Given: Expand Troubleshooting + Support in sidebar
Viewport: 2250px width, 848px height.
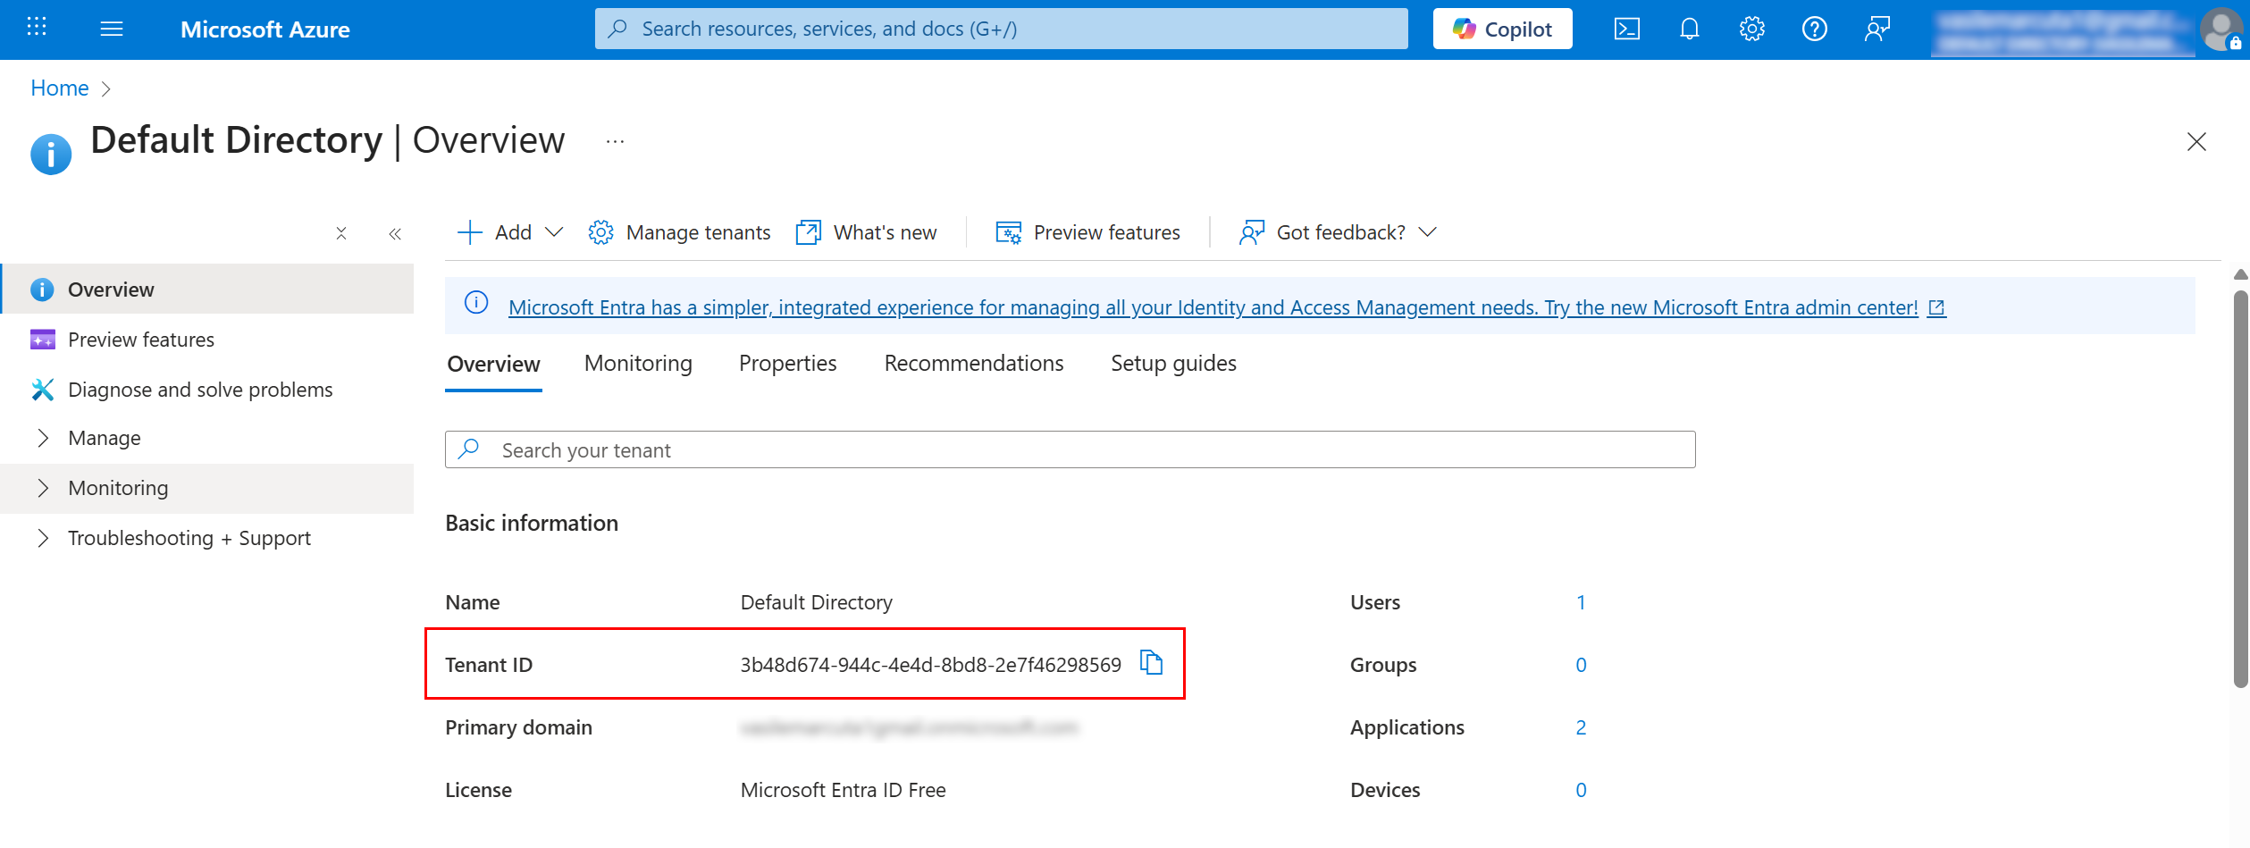Looking at the screenshot, I should pos(189,538).
